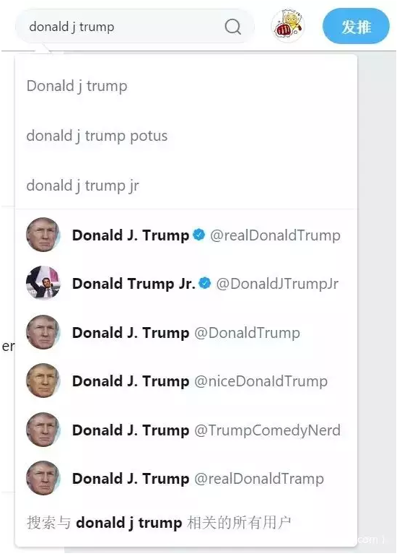Select suggestion 'donald j trump potus'
This screenshot has width=402, height=556.
click(186, 136)
